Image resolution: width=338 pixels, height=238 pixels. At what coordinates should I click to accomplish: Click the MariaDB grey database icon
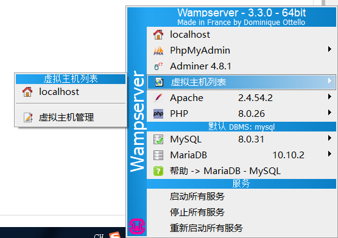click(158, 155)
